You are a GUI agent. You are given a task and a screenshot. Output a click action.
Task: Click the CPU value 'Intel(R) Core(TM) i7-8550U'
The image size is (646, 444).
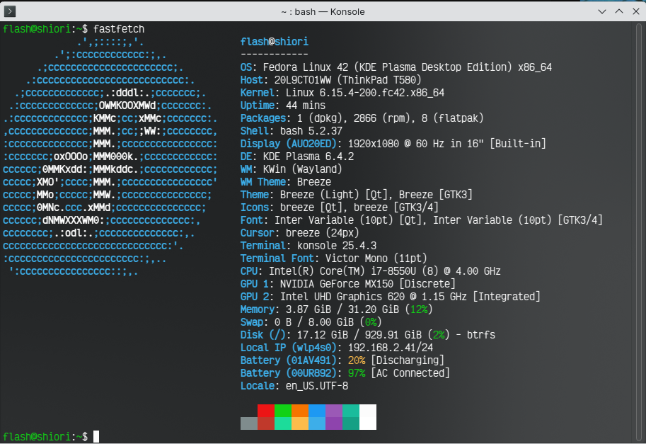click(342, 272)
